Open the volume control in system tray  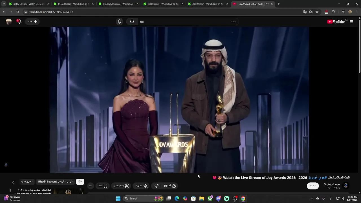342,198
